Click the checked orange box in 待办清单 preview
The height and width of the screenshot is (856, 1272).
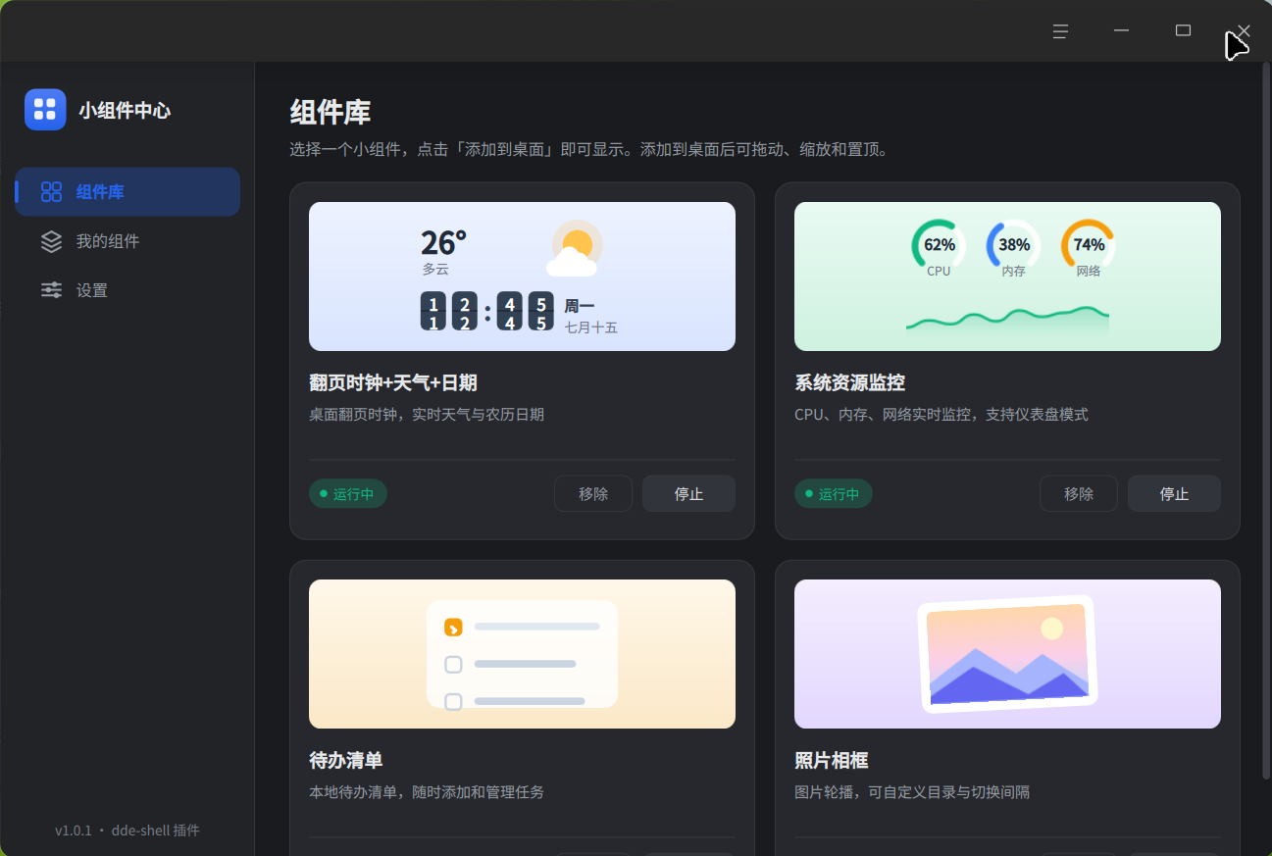coord(453,628)
